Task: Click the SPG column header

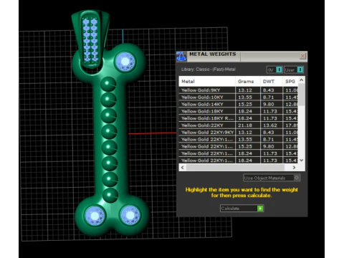Action: click(x=290, y=82)
